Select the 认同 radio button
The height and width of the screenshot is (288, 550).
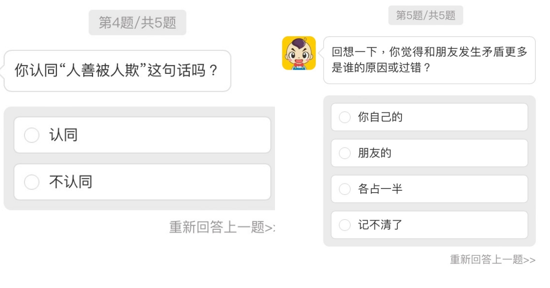pyautogui.click(x=32, y=135)
